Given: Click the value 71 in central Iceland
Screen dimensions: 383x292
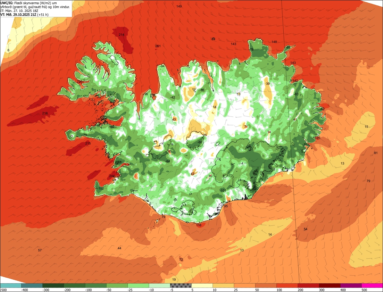Looking at the screenshot, I should (246, 127).
